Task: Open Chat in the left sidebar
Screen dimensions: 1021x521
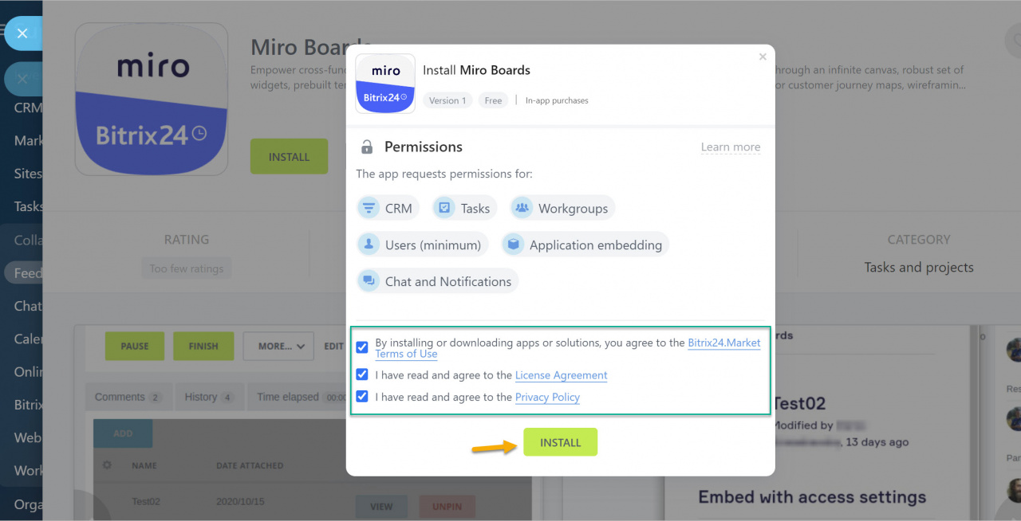Action: pos(28,306)
